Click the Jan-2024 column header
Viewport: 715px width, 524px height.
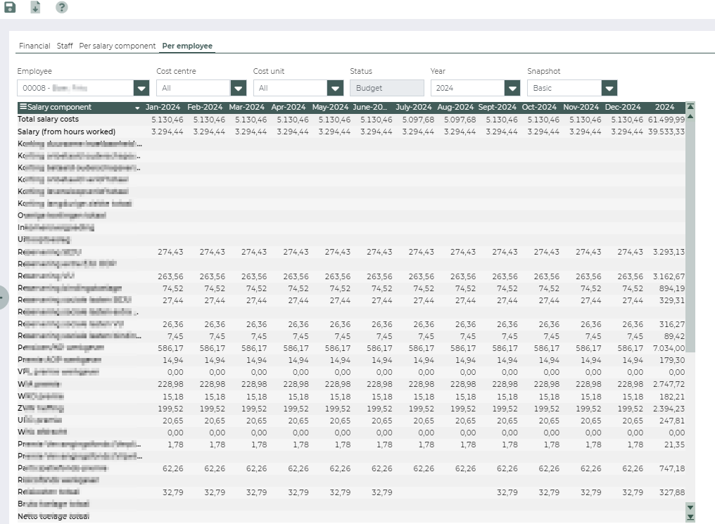[x=163, y=107]
